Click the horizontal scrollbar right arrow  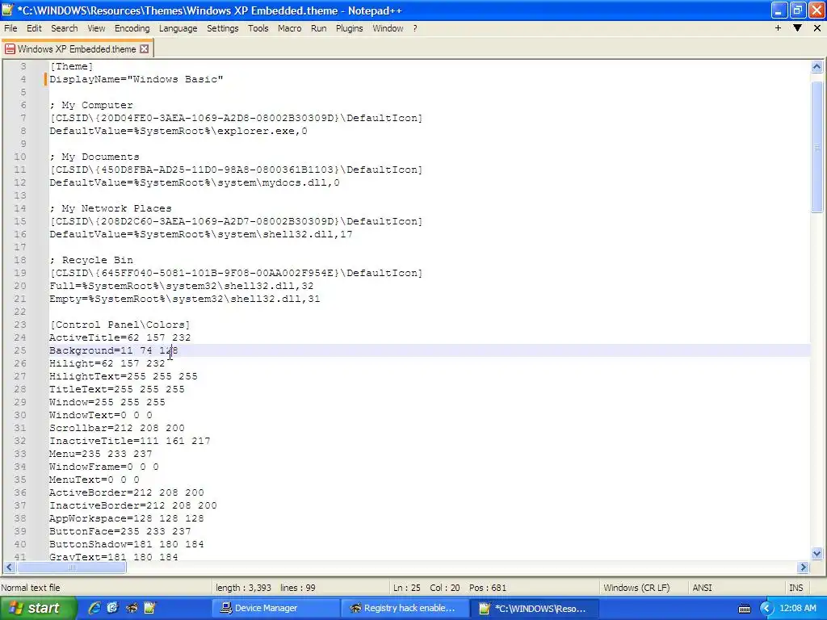pos(804,568)
